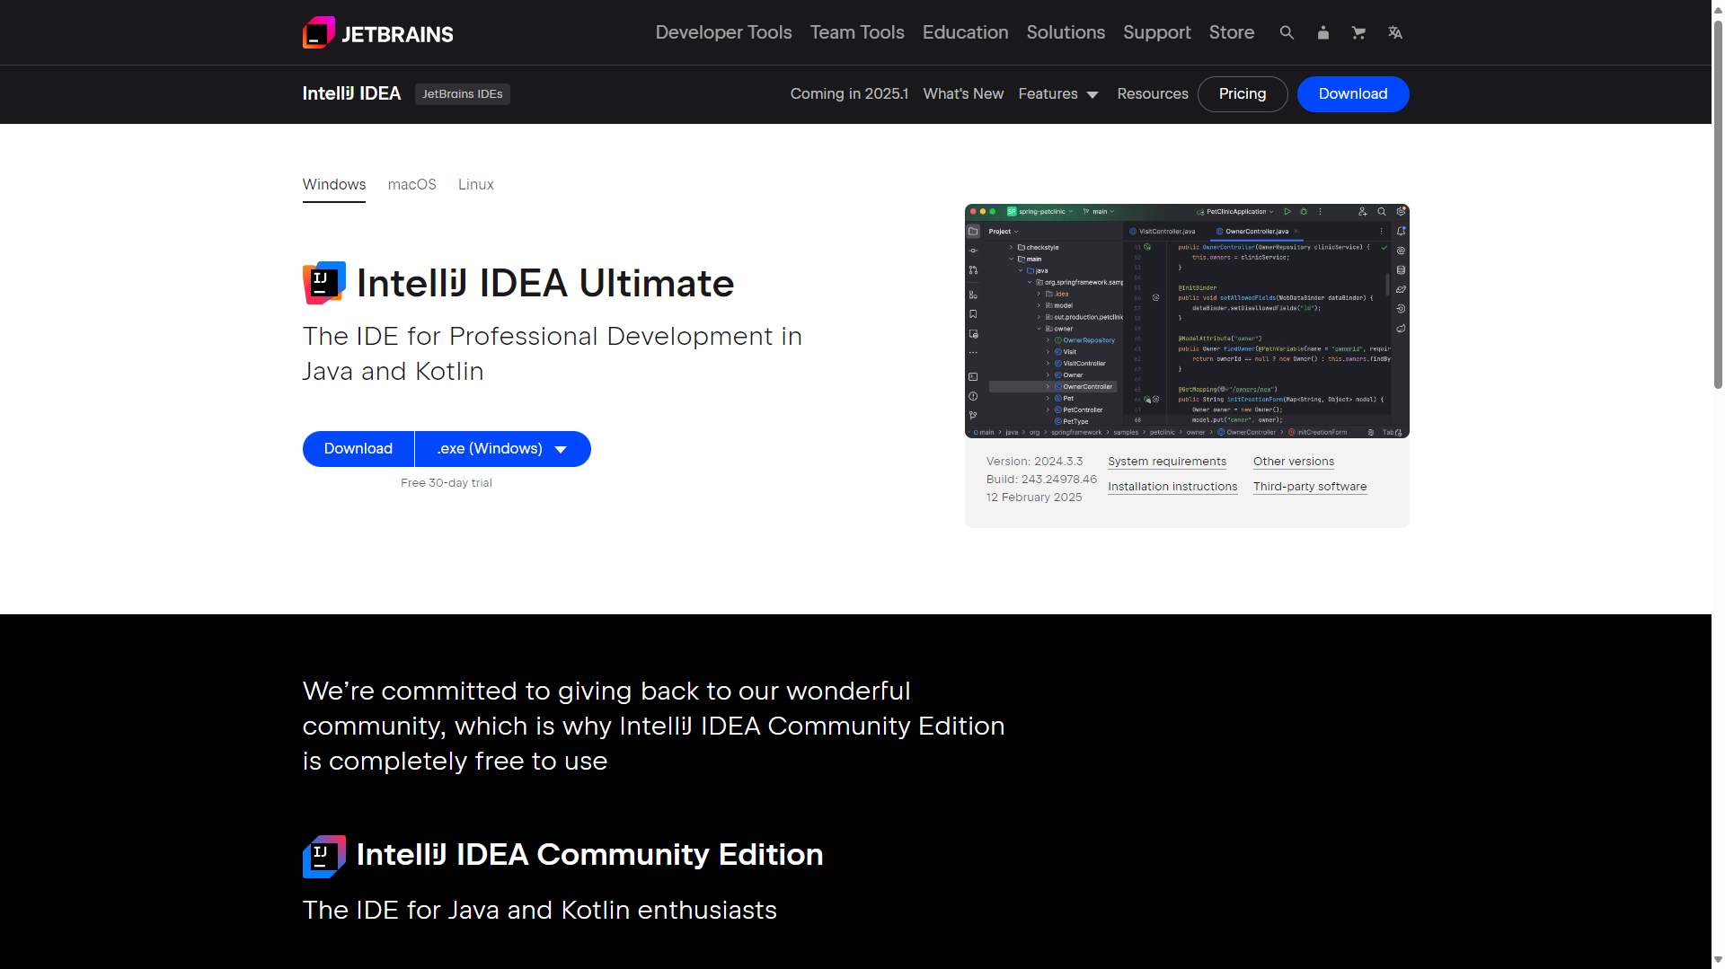Open Solutions menu

1066,32
